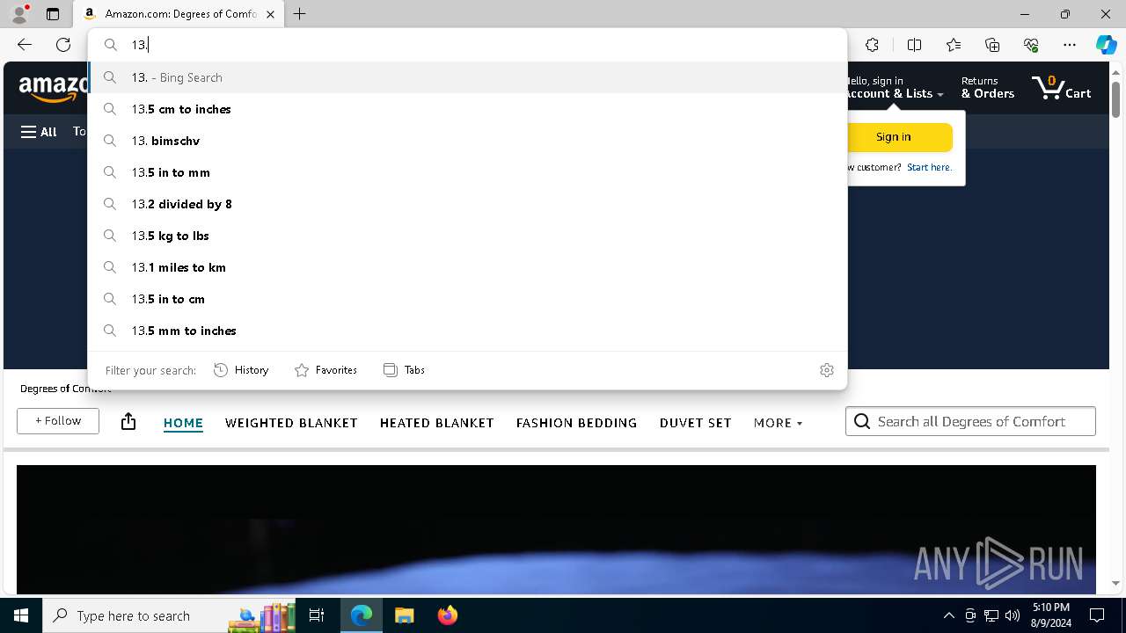
Task: Filter address bar search by History
Action: tap(241, 370)
